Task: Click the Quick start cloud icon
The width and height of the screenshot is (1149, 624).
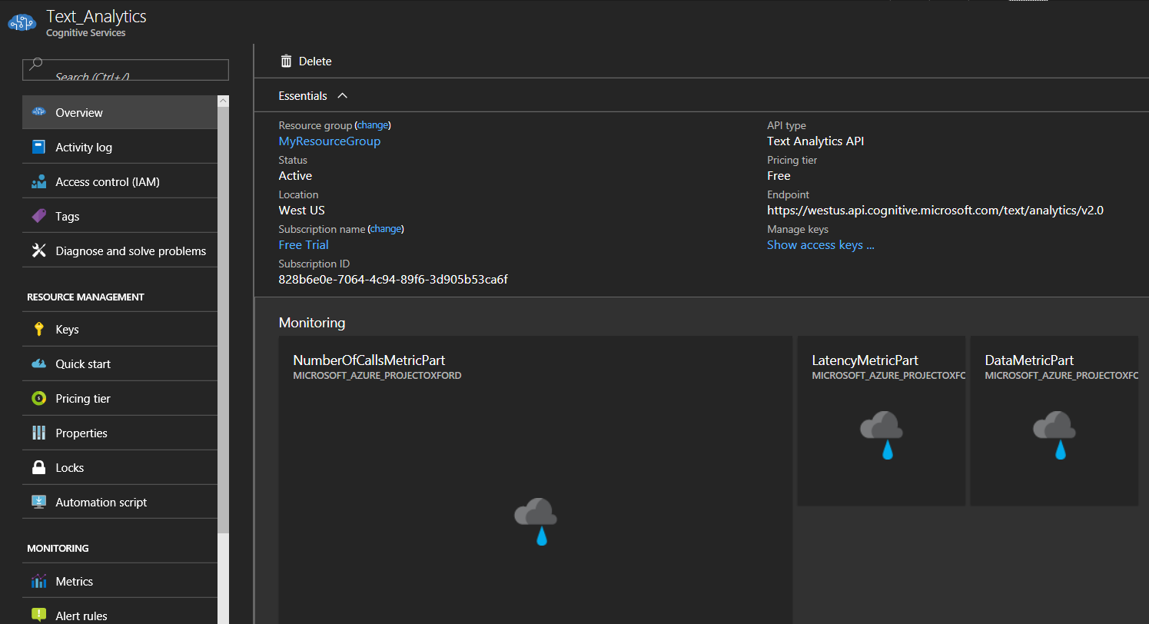Action: [38, 363]
